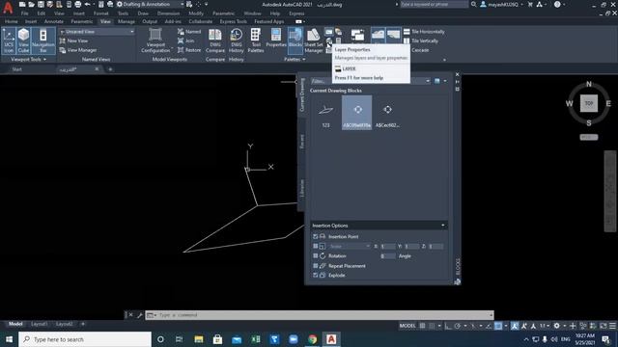Screen dimensions: 618x347
Task: Open Tool Palettes
Action: tap(255, 40)
